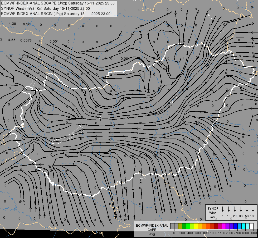
Task: Click the map value '6.56'
Action: tap(27, 24)
